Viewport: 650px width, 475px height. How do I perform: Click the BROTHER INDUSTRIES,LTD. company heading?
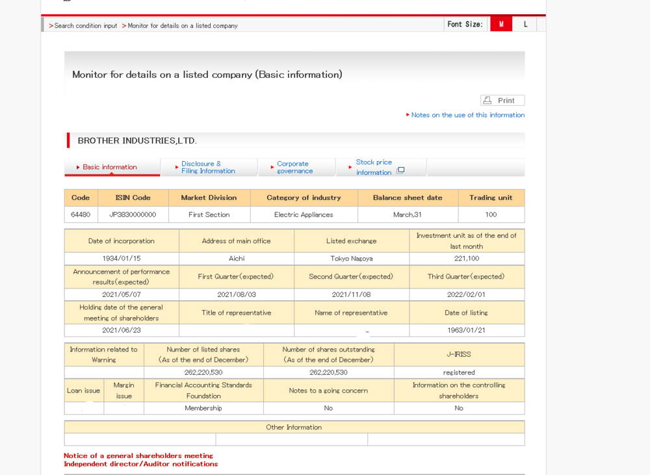coord(137,140)
